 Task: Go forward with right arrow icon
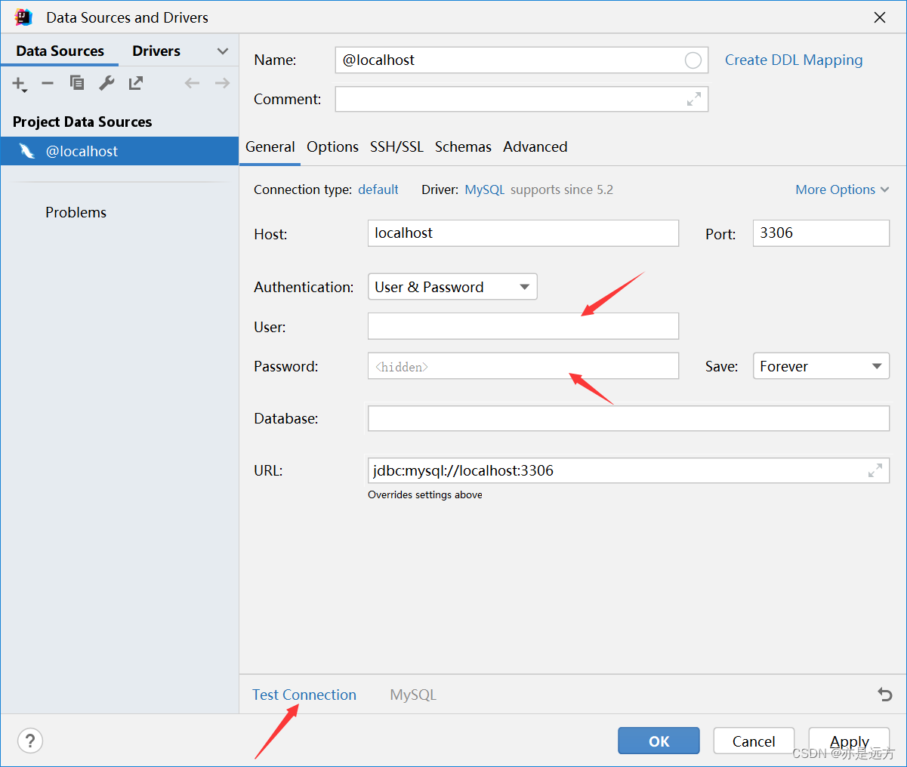pos(222,83)
